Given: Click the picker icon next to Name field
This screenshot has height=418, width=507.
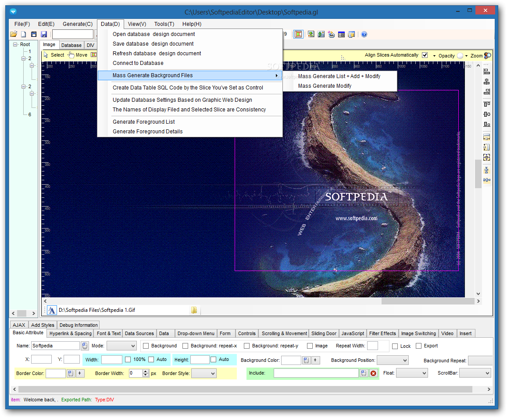Looking at the screenshot, I should point(85,346).
